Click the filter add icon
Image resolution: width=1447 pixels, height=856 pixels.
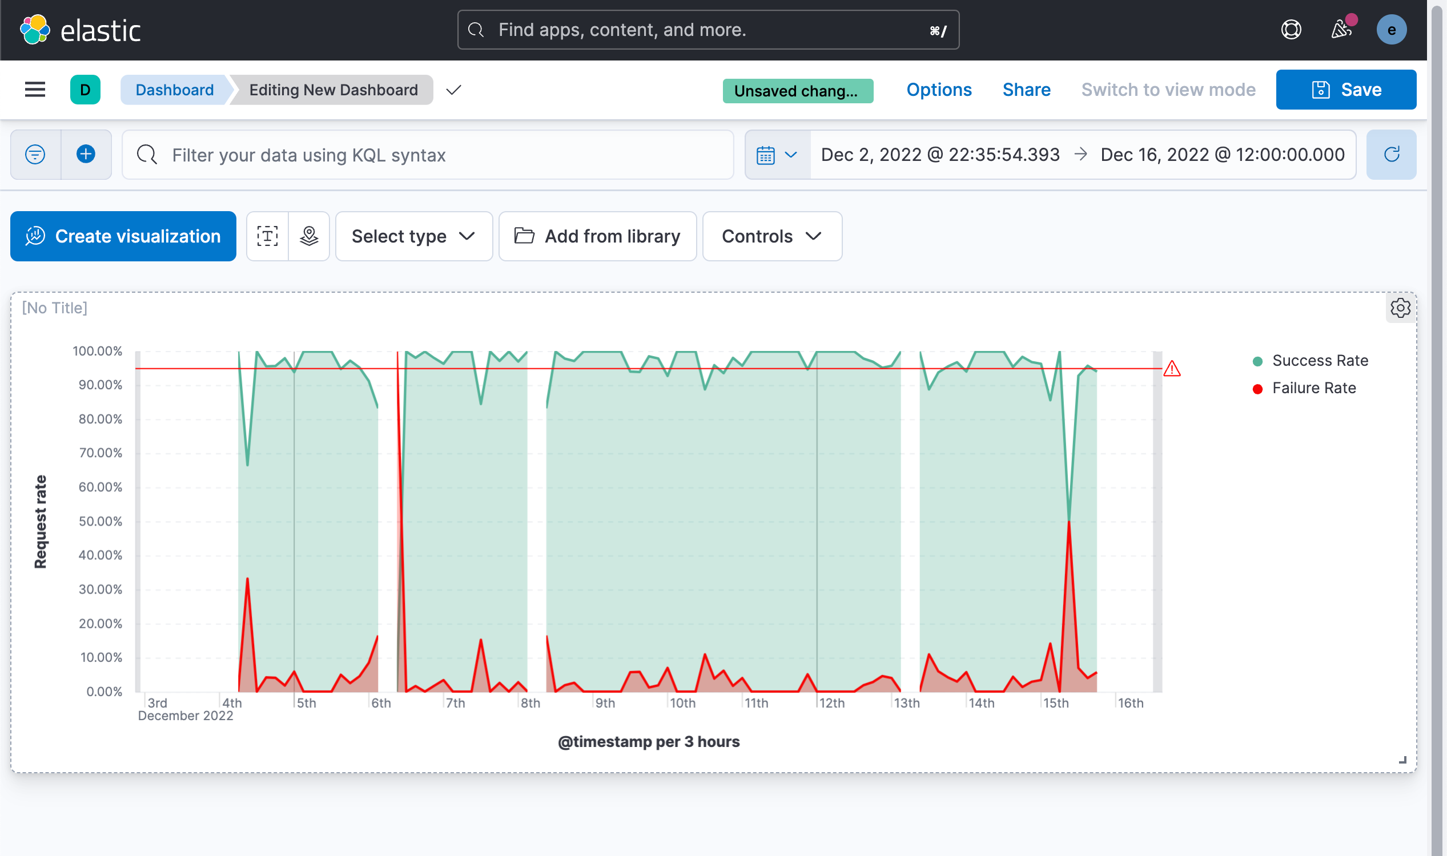point(87,155)
